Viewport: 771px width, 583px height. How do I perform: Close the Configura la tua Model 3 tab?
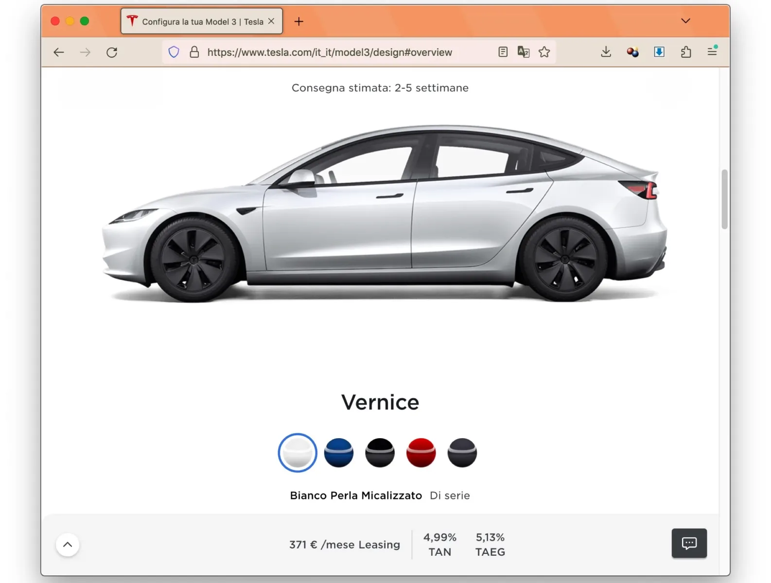tap(271, 21)
